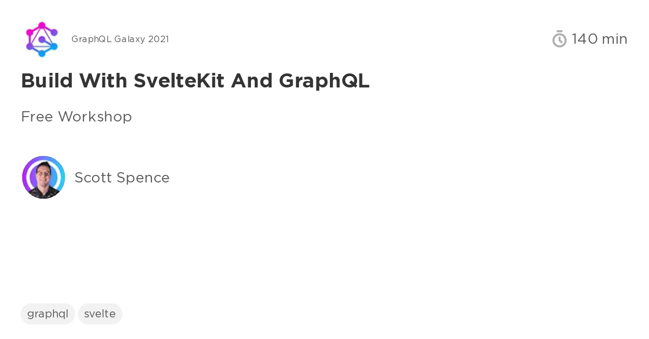Click the 140 min duration text

click(599, 39)
